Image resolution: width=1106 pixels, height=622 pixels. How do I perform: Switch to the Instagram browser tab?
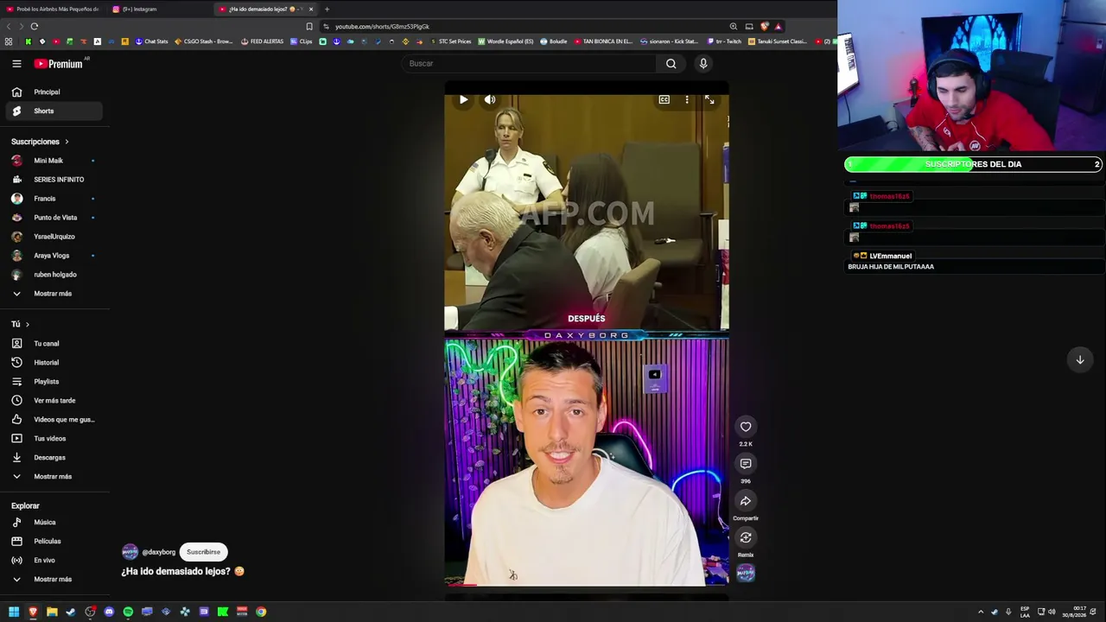(x=160, y=9)
